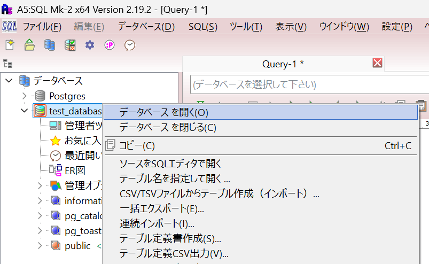
Task: Choose ソースをSQLエディタで開く
Action: click(x=261, y=164)
